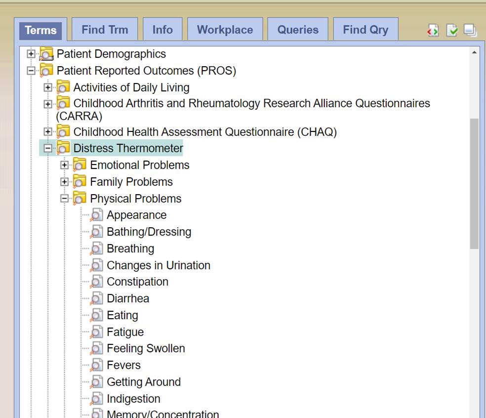Click the XML message stack icon with red and green arrows
The width and height of the screenshot is (486, 418).
click(x=433, y=31)
